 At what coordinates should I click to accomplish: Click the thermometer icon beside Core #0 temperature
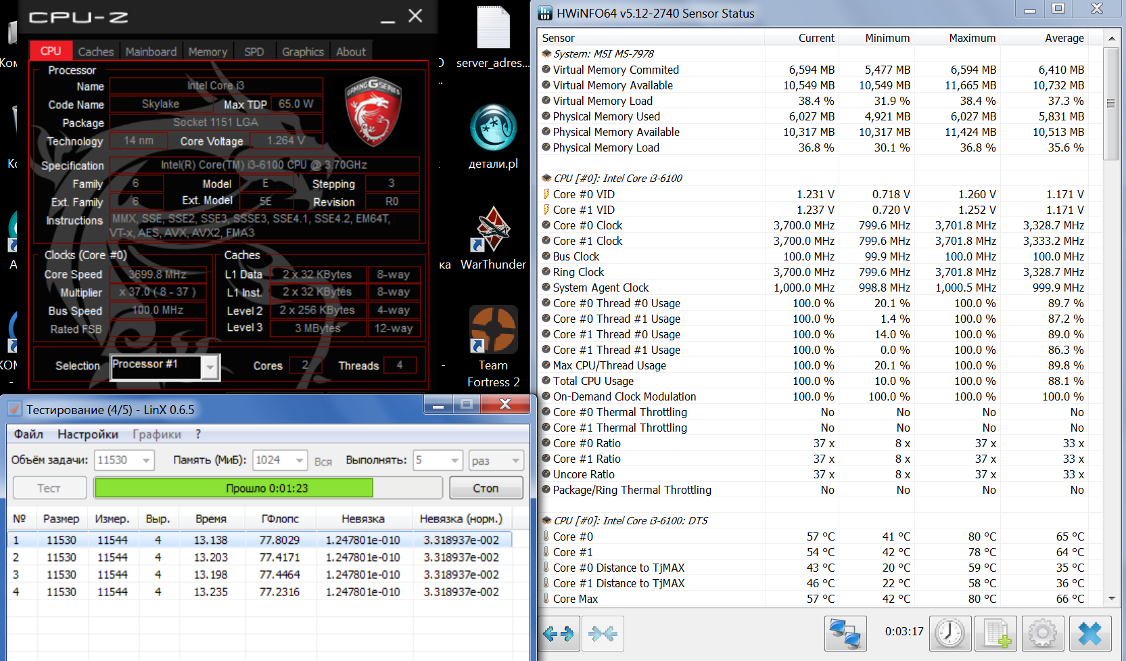click(x=546, y=537)
